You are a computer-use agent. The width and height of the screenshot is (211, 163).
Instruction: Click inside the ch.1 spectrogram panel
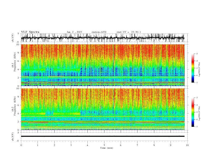click(x=103, y=65)
